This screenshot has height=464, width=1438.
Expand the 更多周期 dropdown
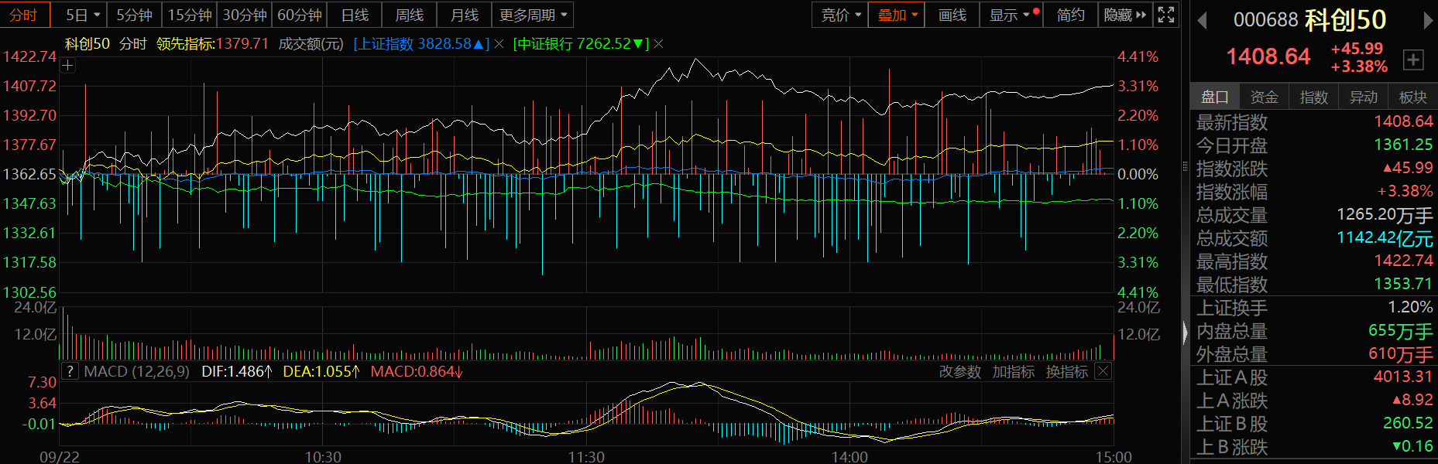pyautogui.click(x=534, y=15)
